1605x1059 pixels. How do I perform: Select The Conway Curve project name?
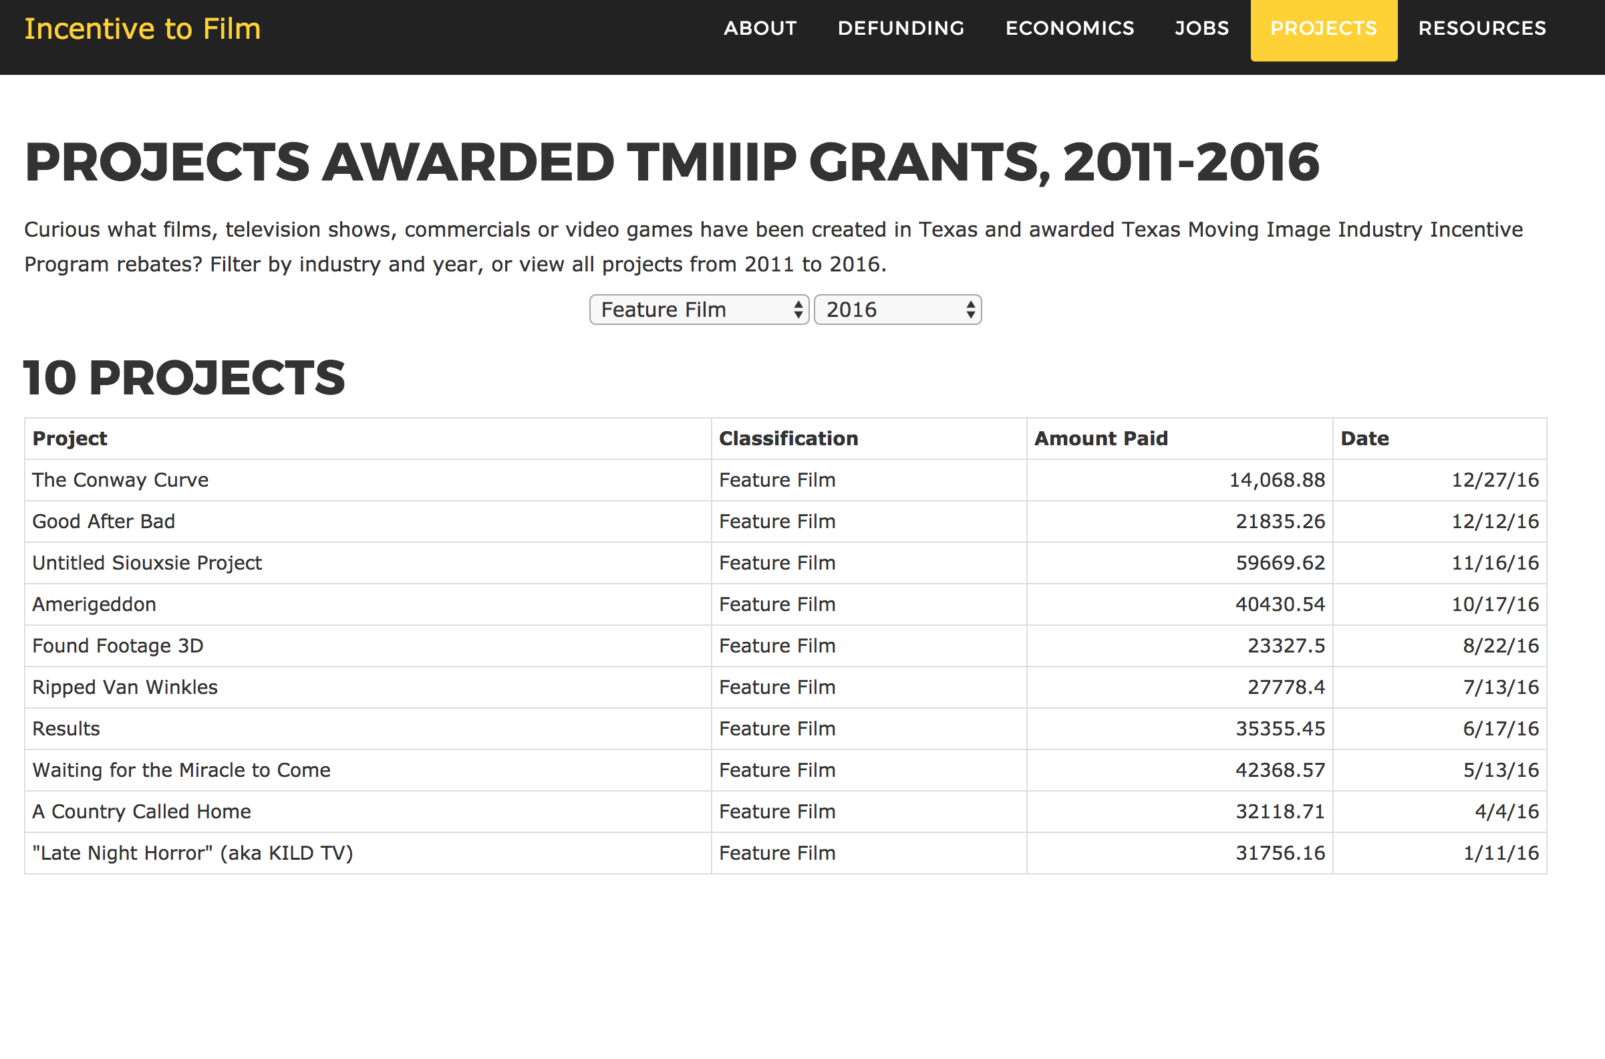120,480
